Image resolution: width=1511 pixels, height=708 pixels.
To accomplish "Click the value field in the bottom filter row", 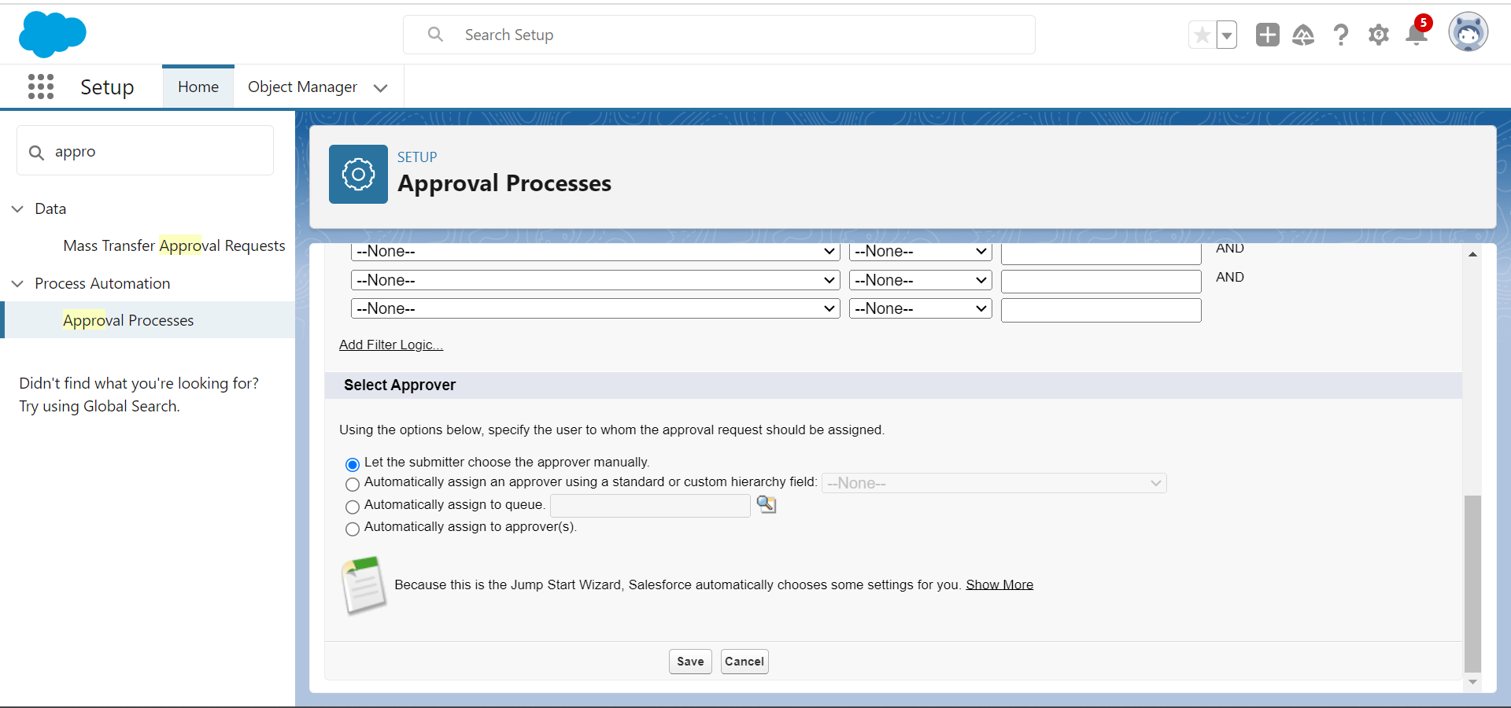I will click(1101, 310).
